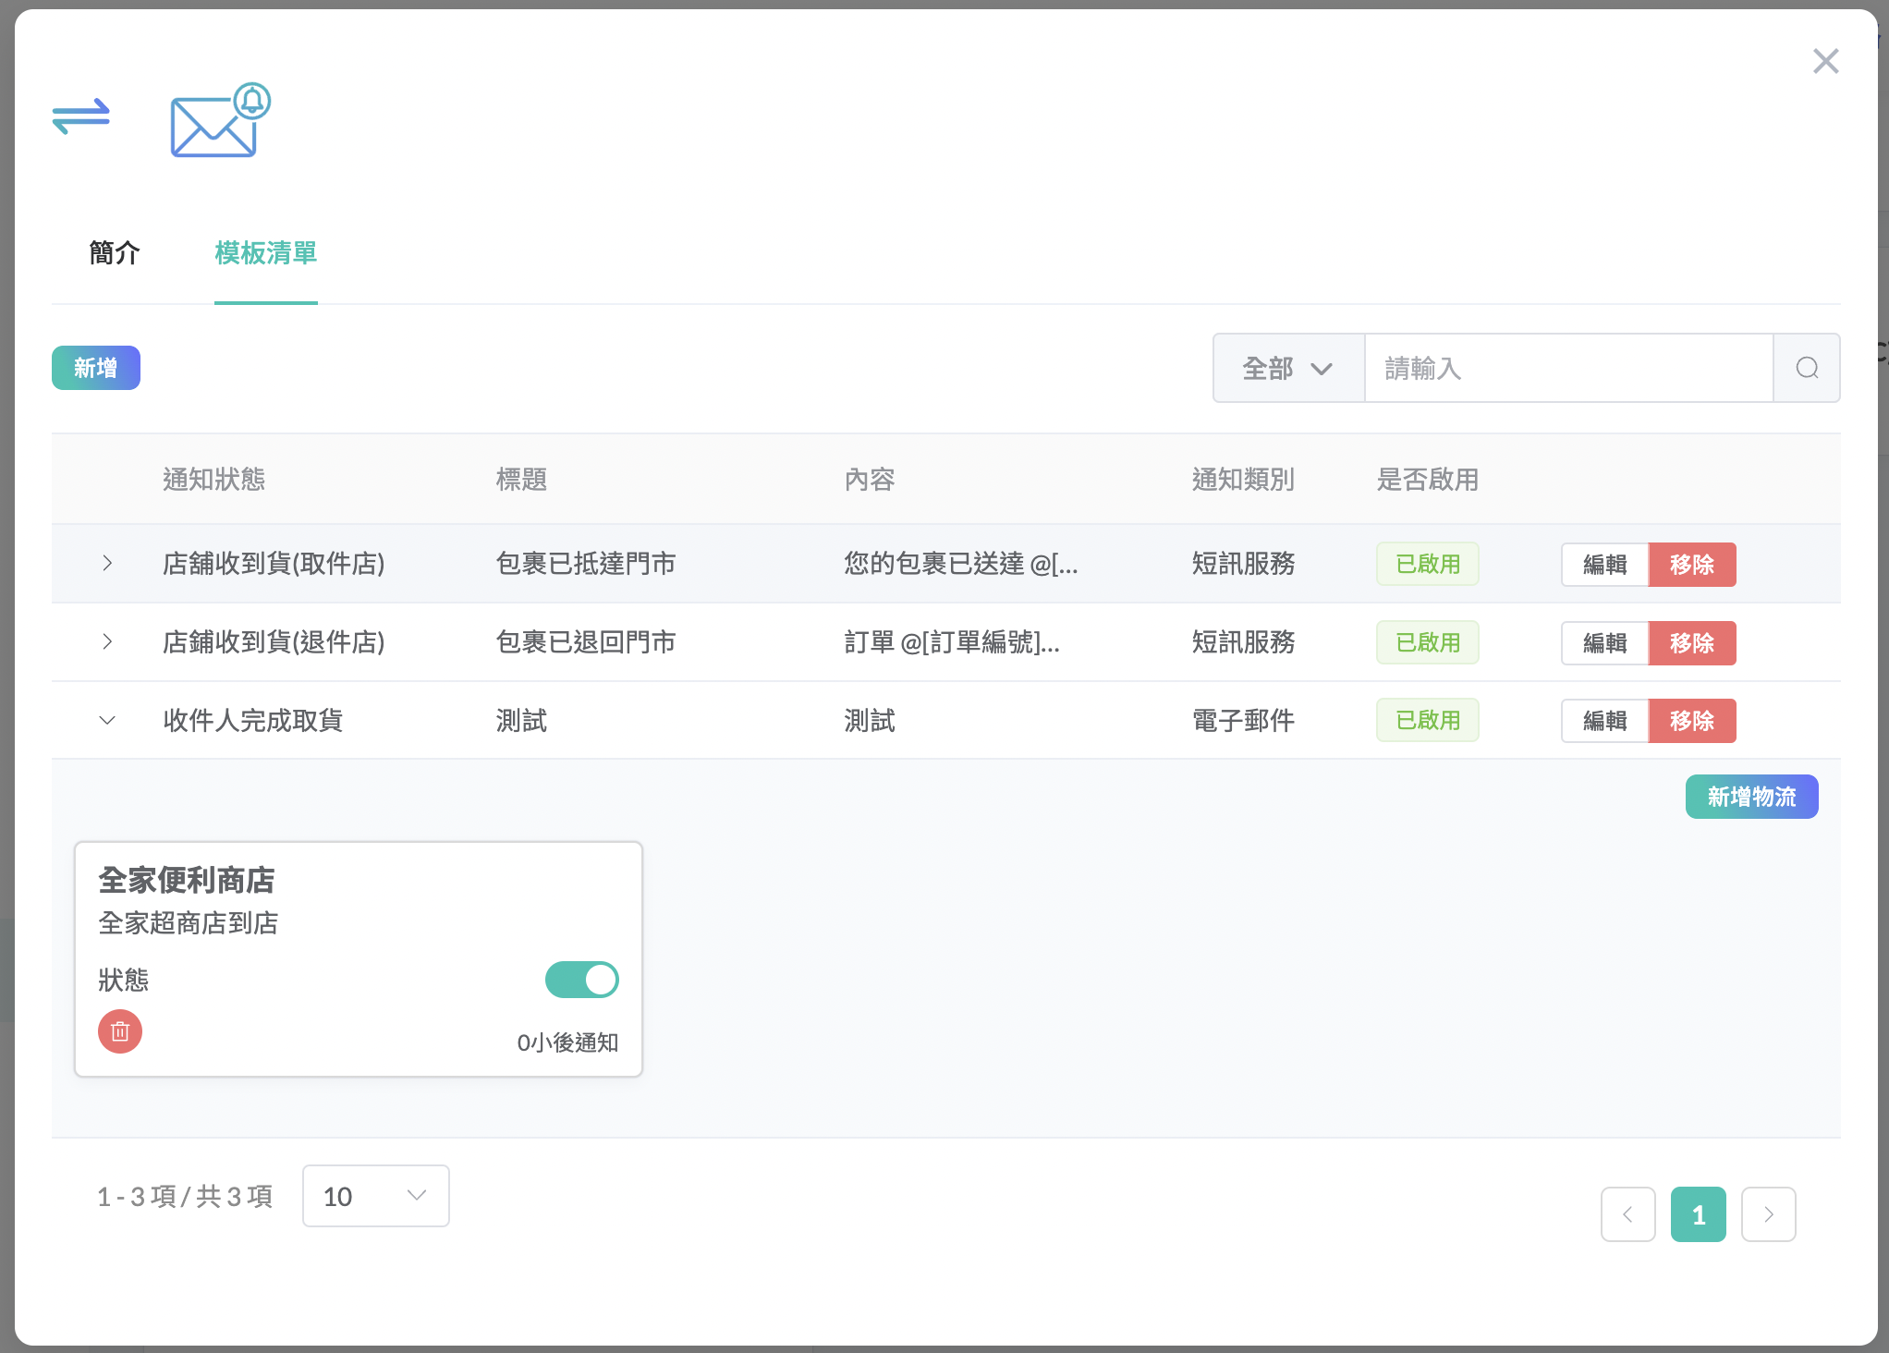The height and width of the screenshot is (1353, 1889).
Task: Switch to the 簡介 tab
Action: click(115, 252)
